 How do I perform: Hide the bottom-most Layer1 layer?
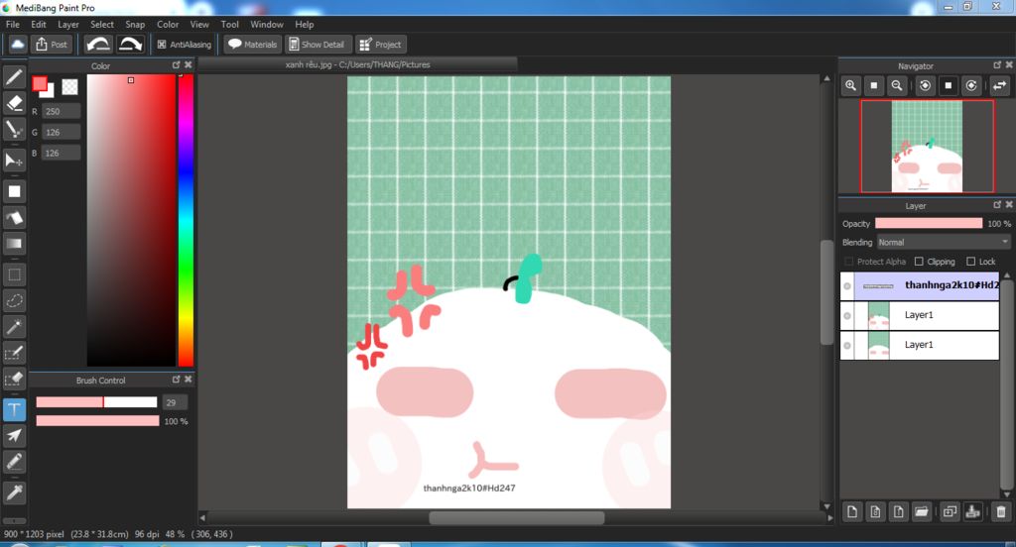(x=847, y=346)
